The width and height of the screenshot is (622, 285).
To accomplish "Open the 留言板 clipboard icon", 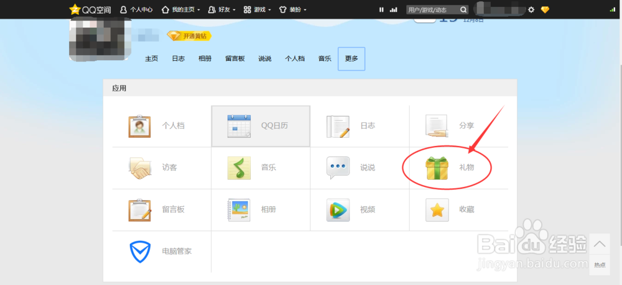I will [139, 210].
